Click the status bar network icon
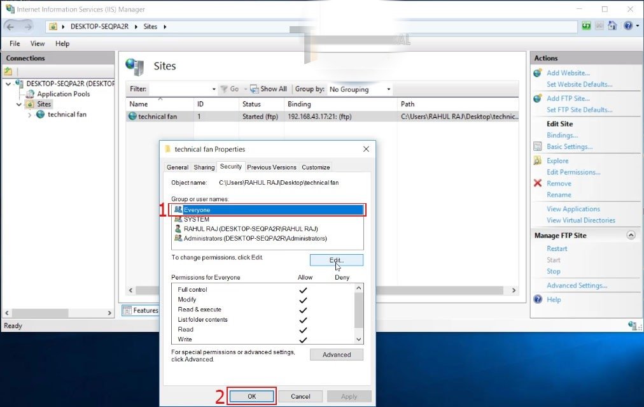This screenshot has width=644, height=407. (x=633, y=325)
